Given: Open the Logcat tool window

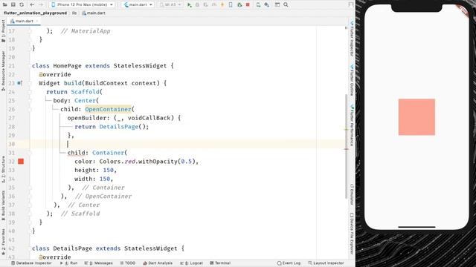Looking at the screenshot, I should coord(192,263).
